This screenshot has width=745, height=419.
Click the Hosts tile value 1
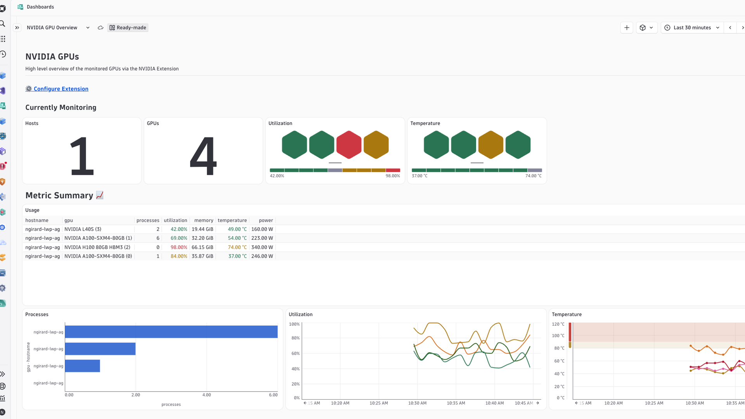pyautogui.click(x=82, y=156)
